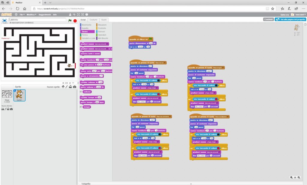Open the File menu

(22, 14)
